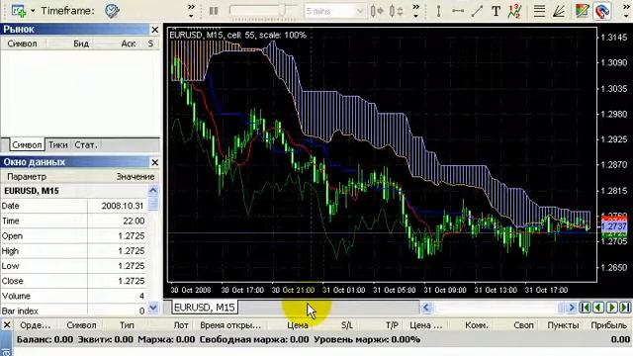Switch to the Тики tab
The image size is (633, 356).
tap(57, 145)
